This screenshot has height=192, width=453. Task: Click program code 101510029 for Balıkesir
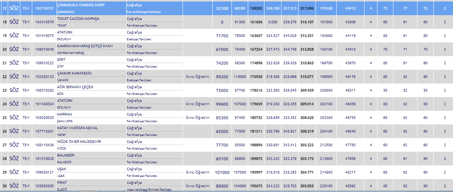(44, 159)
